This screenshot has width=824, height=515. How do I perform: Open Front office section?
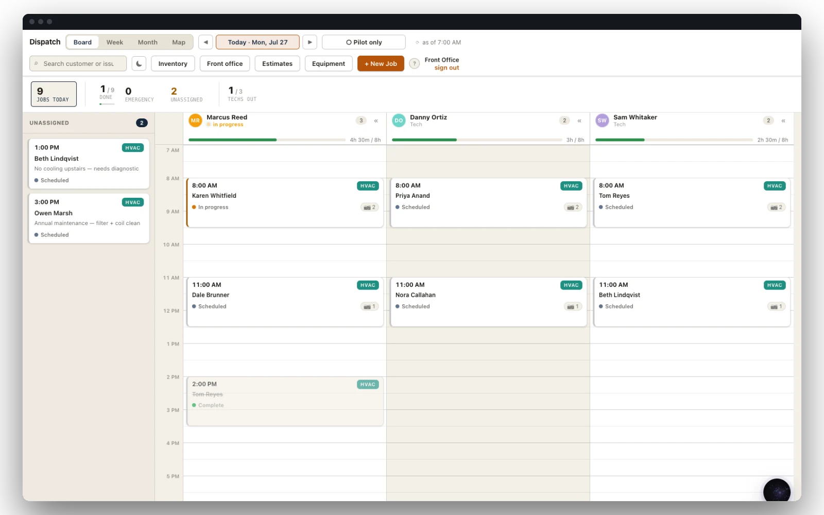225,63
